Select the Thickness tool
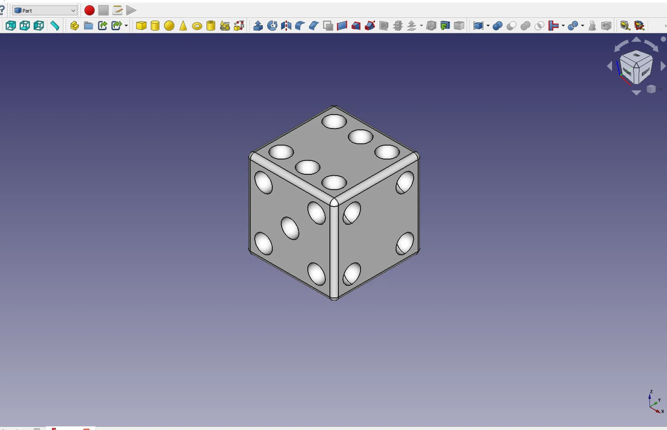Viewport: 667px width, 430px height. tap(431, 26)
